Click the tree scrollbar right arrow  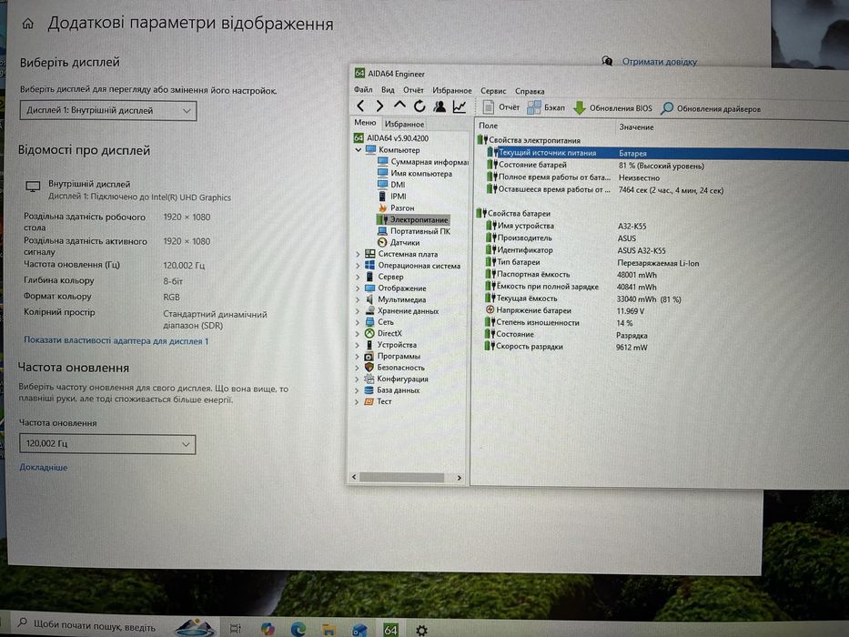[x=460, y=477]
